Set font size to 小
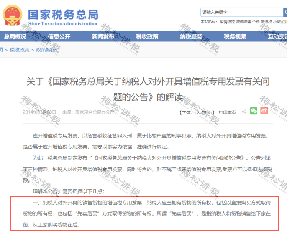This screenshot has height=231, width=287. pos(209,112)
